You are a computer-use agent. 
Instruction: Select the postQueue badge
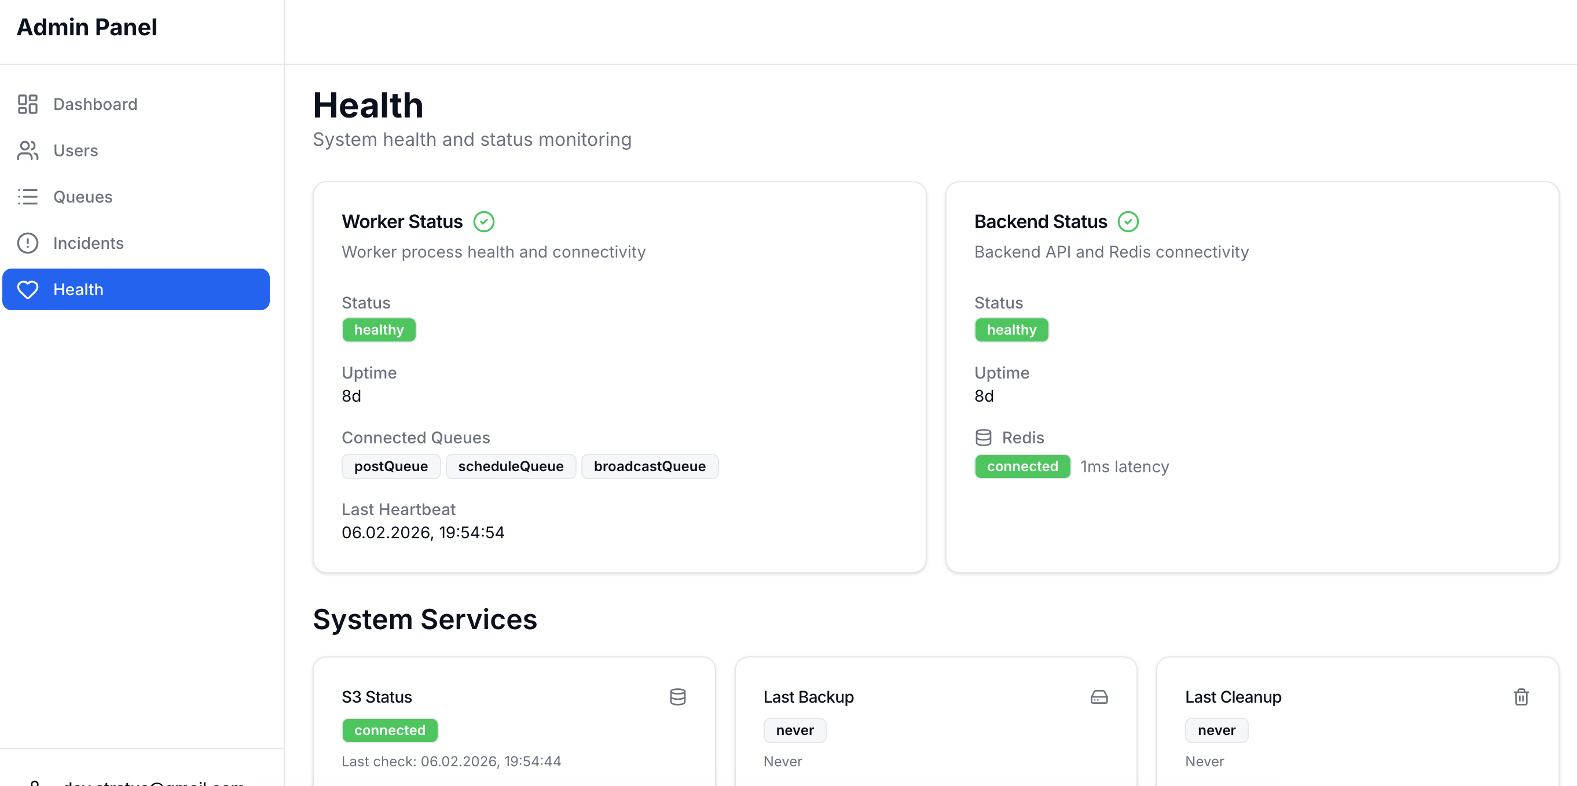pos(391,467)
